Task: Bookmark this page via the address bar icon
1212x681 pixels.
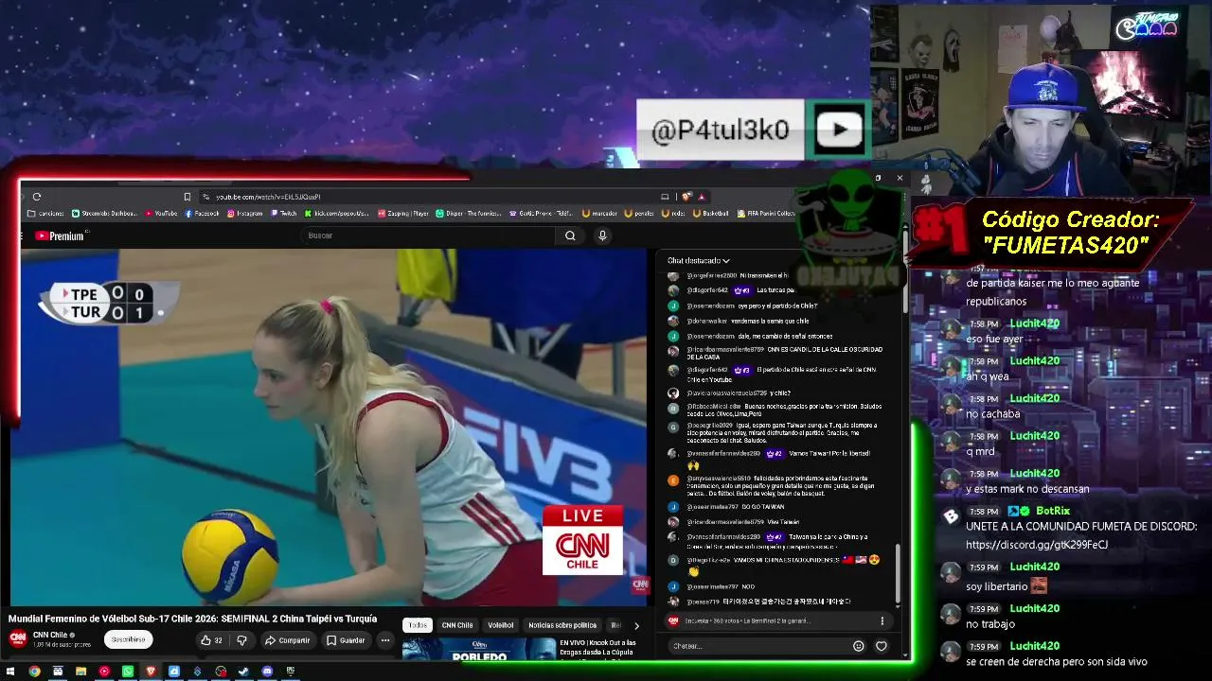Action: (x=187, y=197)
